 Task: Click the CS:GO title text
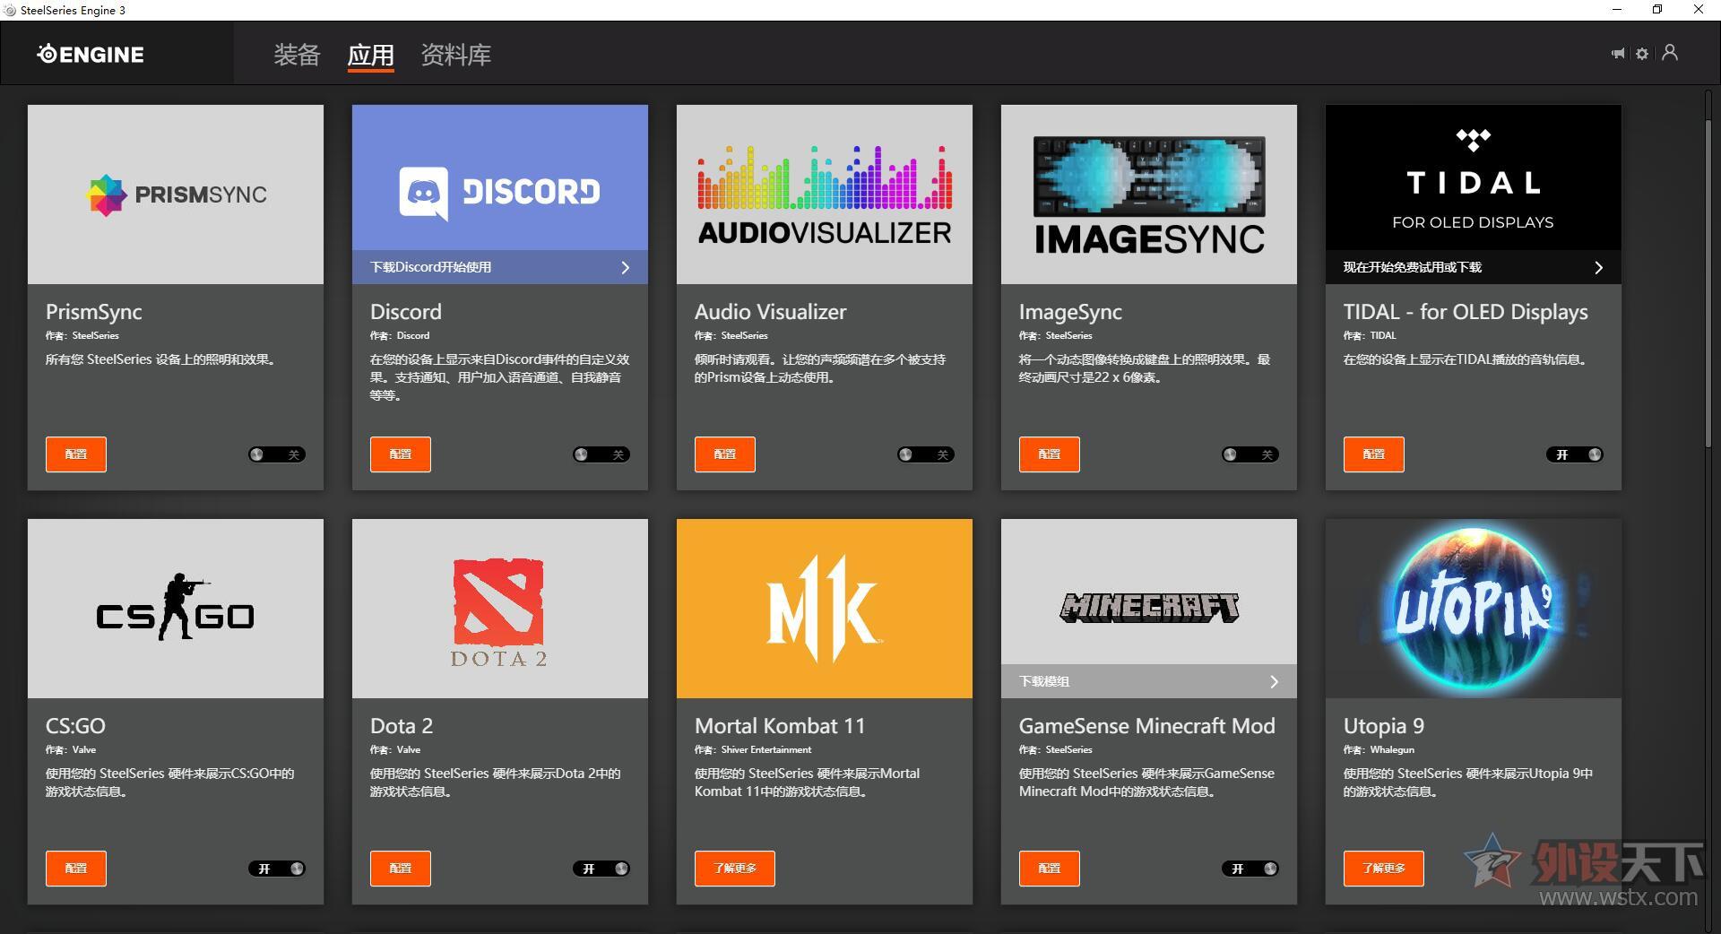75,726
